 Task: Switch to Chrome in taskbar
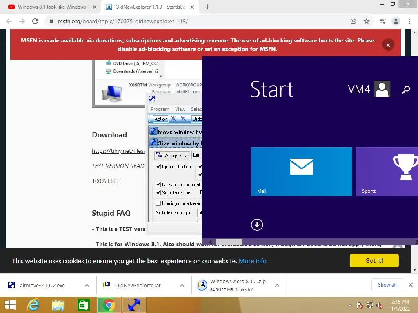coord(109,305)
